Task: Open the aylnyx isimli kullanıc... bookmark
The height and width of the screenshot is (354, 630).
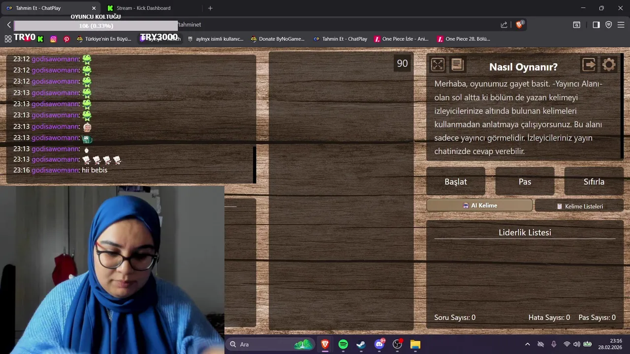Action: coord(215,39)
